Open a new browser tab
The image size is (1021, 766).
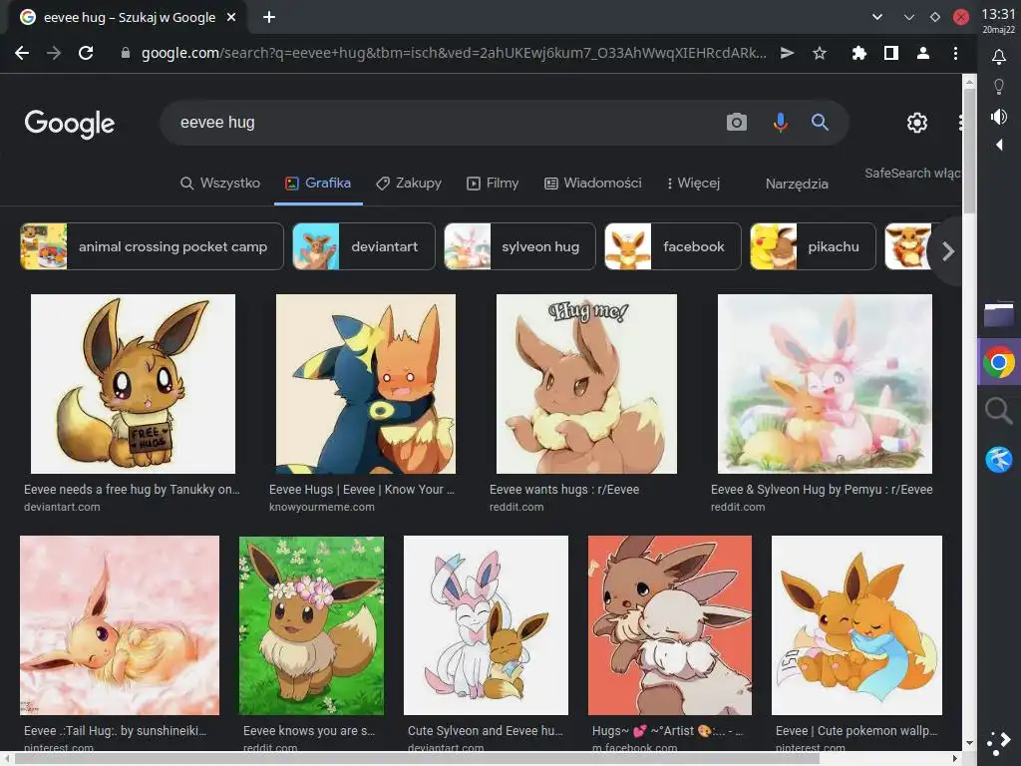269,17
